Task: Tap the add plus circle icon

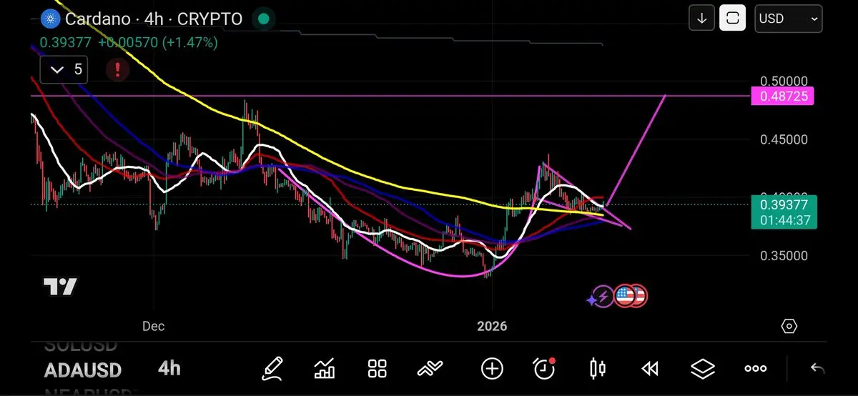Action: (492, 368)
